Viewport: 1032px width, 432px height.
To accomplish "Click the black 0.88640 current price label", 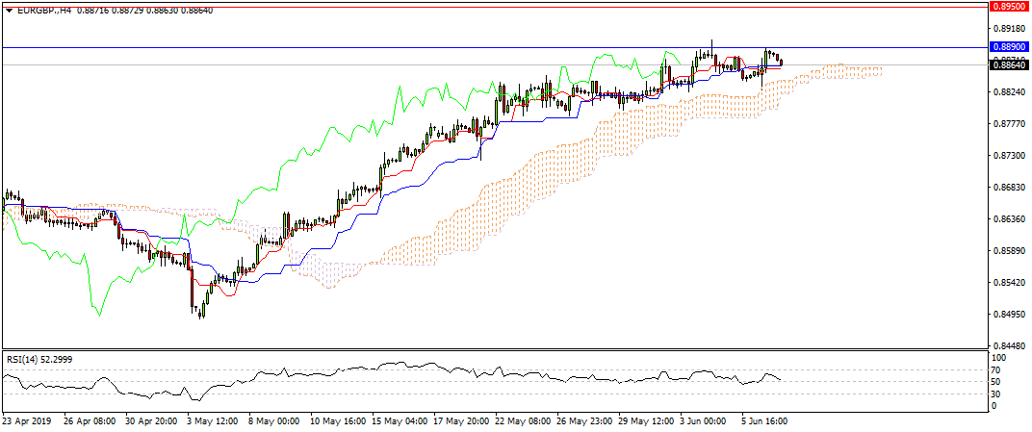I will point(1010,65).
